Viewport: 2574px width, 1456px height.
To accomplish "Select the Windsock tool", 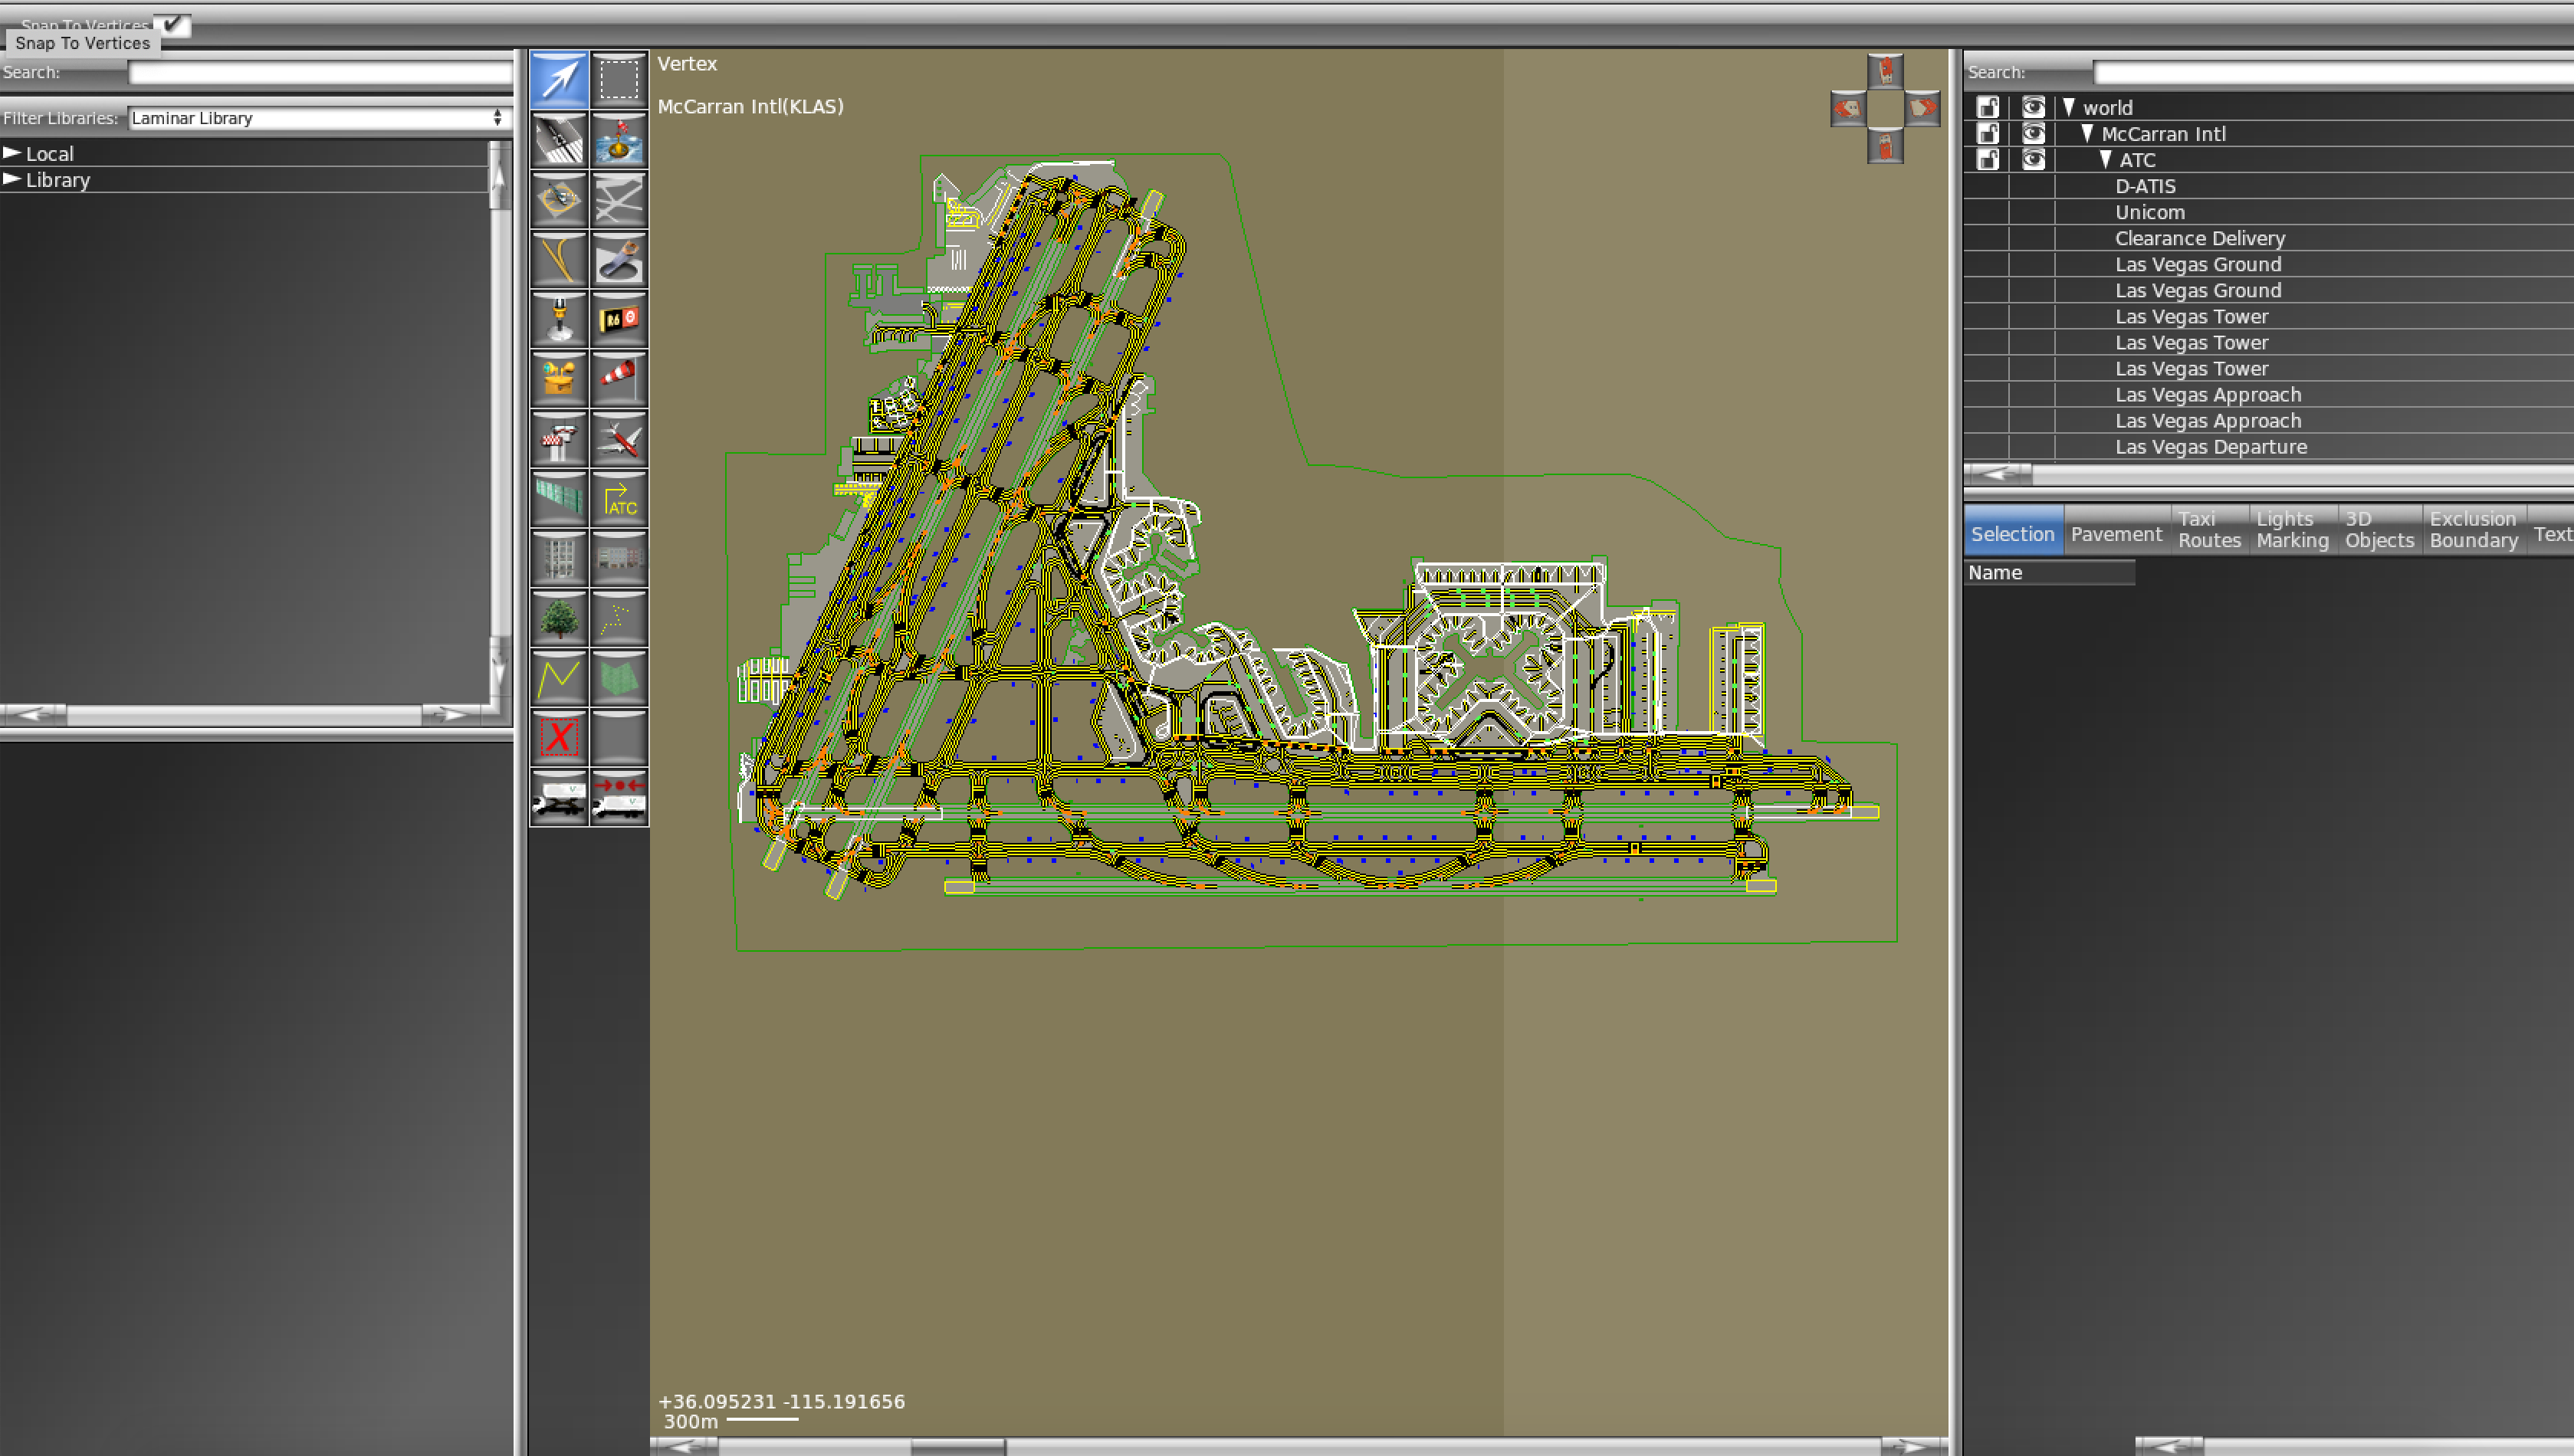I will coord(619,378).
